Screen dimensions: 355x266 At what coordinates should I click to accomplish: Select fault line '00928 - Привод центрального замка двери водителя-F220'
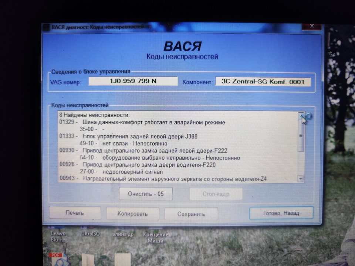[x=138, y=165]
